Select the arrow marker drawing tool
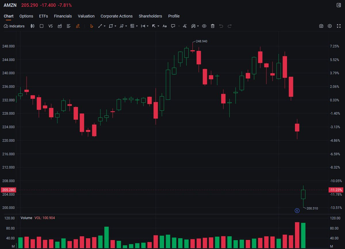This screenshot has width=345, height=249. click(154, 26)
